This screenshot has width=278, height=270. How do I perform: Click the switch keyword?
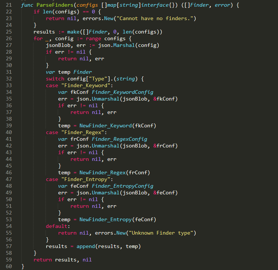click(55, 79)
